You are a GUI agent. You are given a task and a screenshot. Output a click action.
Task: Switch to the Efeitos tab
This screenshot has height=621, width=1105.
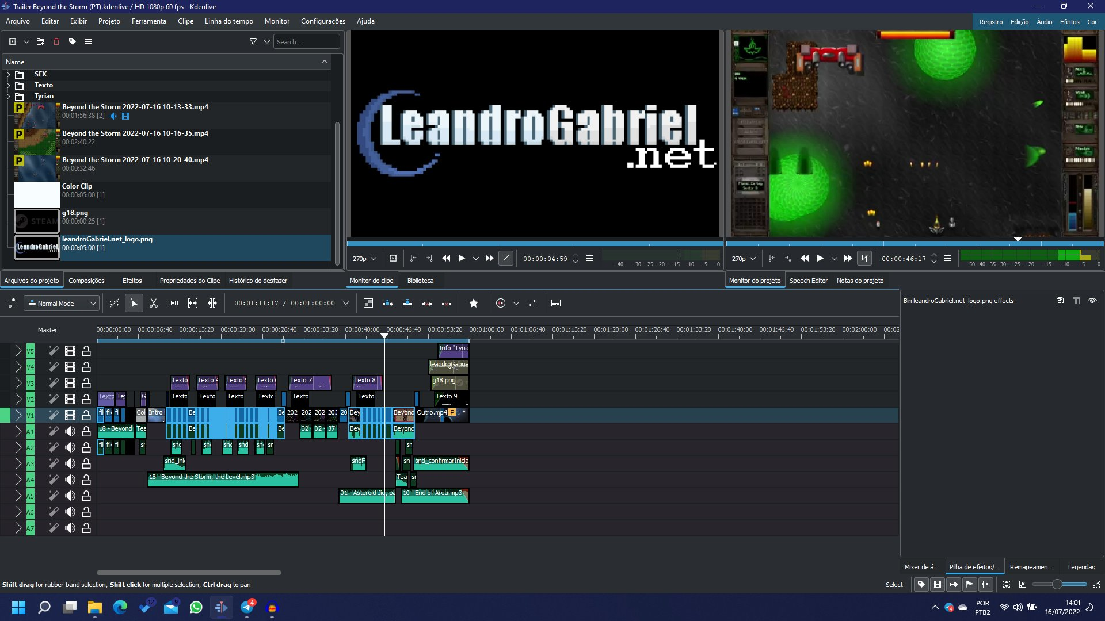(x=132, y=281)
